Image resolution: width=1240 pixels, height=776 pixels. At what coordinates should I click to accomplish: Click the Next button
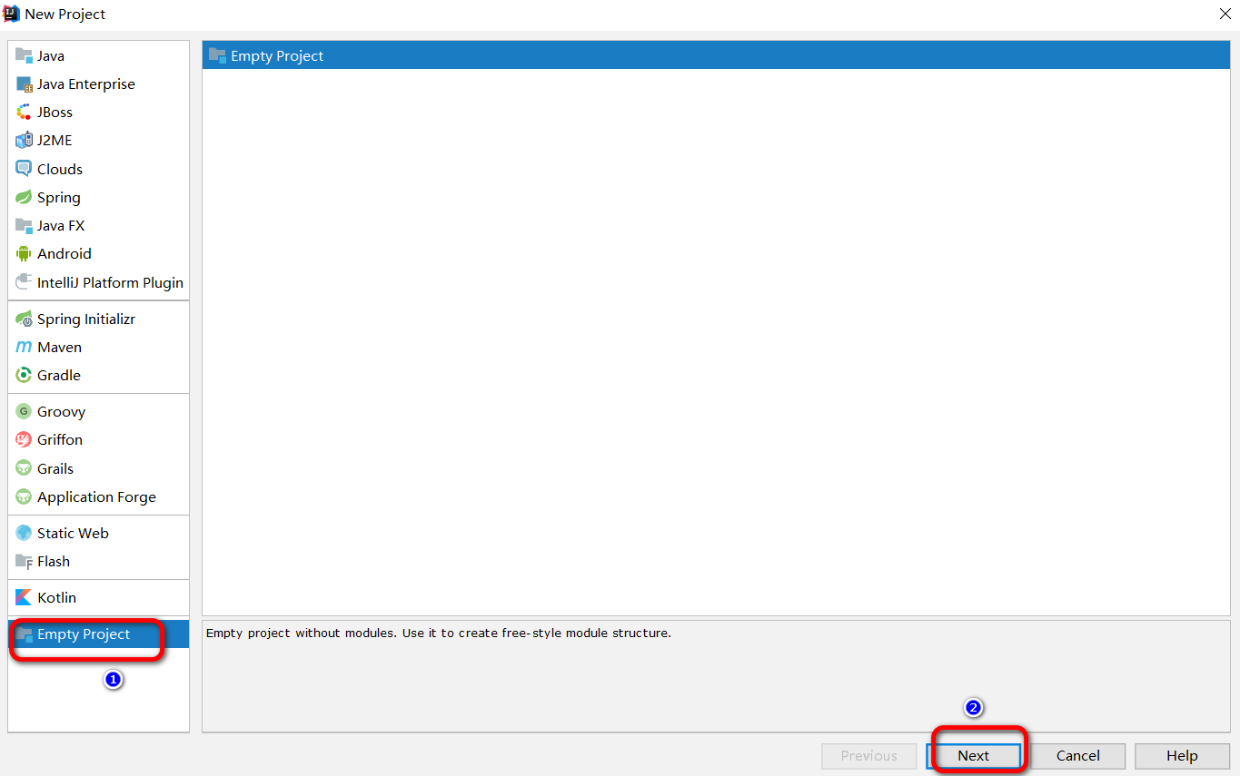(973, 755)
